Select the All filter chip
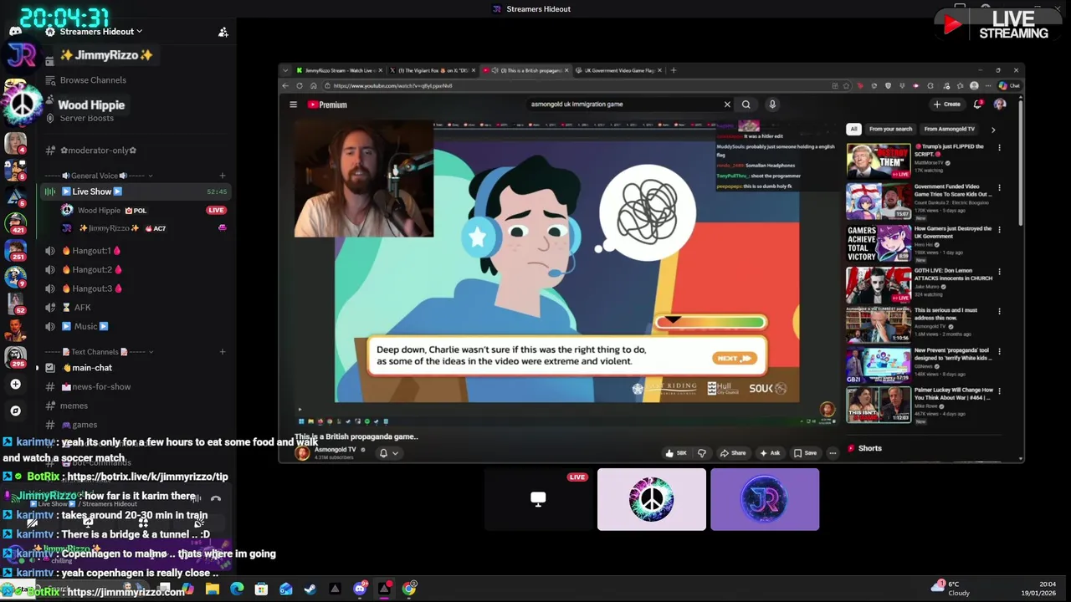This screenshot has height=602, width=1071. coord(853,130)
